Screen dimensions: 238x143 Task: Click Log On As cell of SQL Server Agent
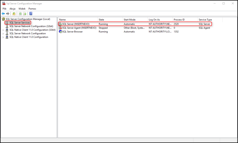160,28
